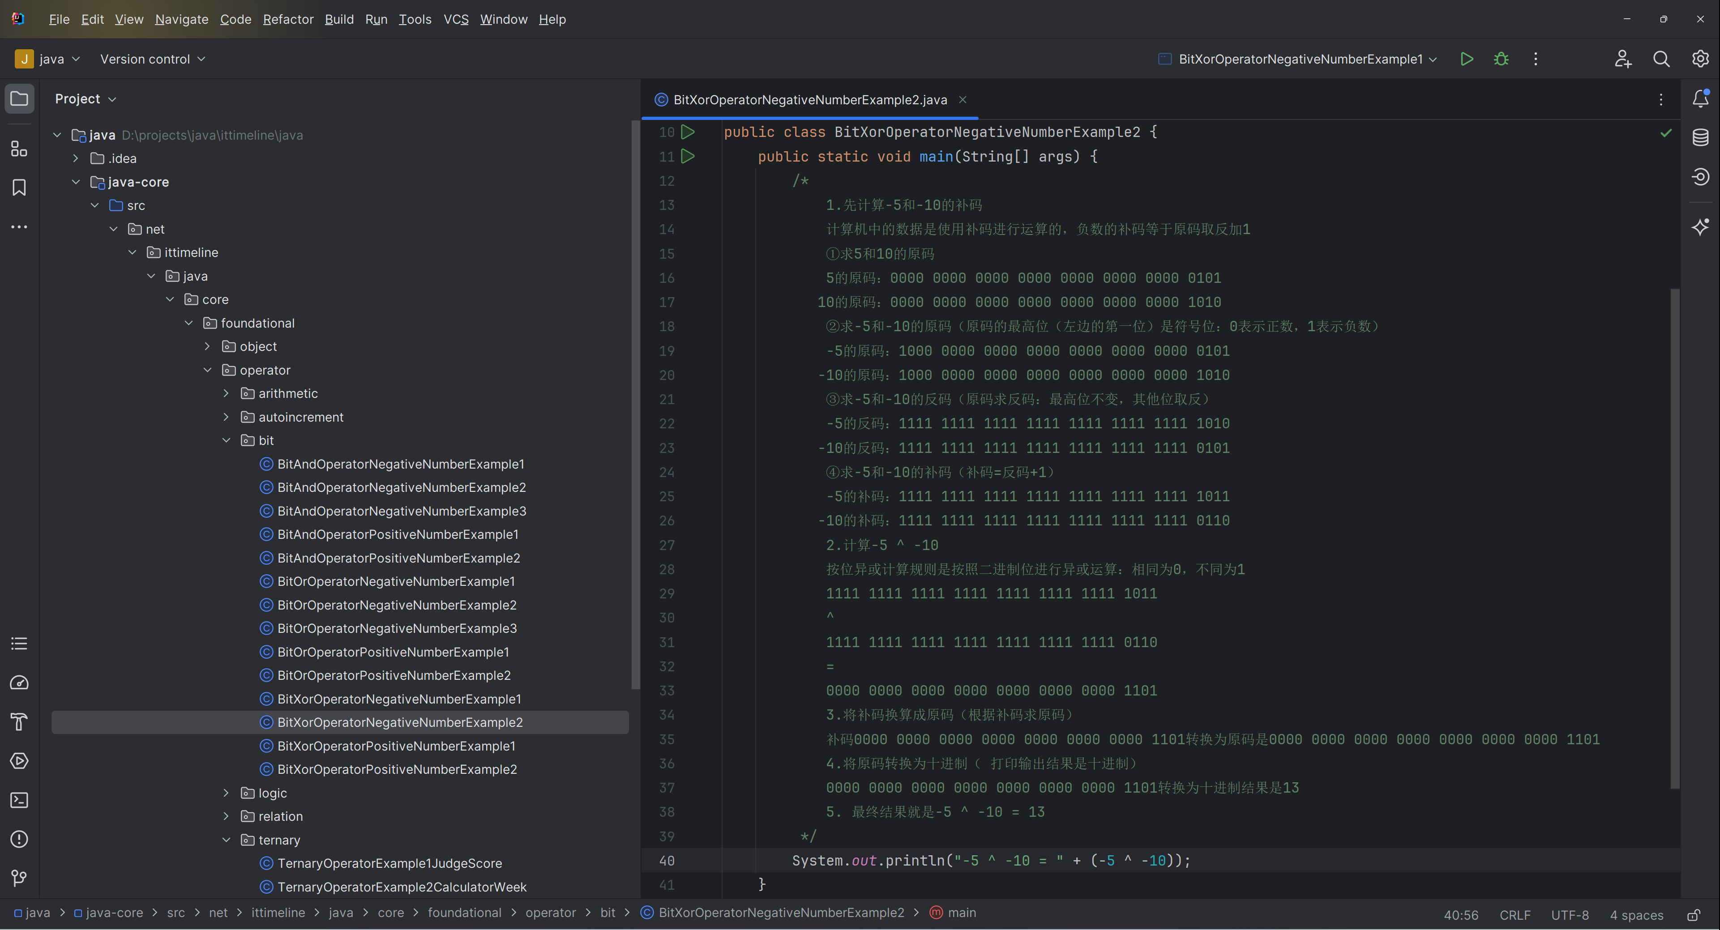Screen dimensions: 1720x930
Task: Open the VCS menu
Action: (456, 19)
